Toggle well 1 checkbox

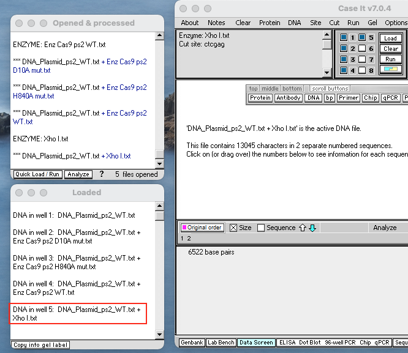(344, 37)
